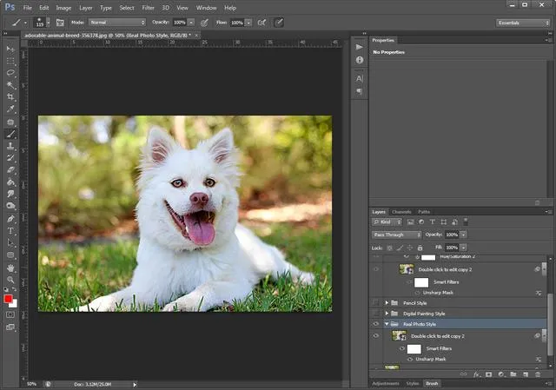Create a new group folder

[x=513, y=374]
